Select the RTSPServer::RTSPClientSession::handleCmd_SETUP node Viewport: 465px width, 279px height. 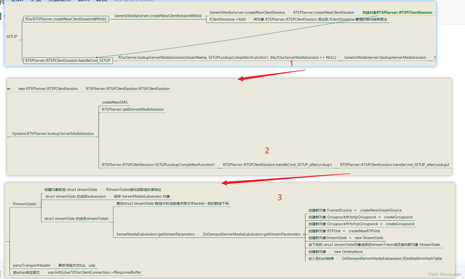(68, 61)
